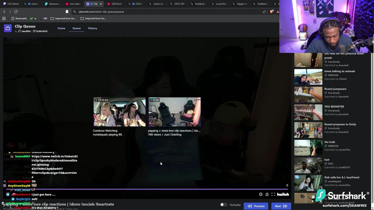Switch to the Great X tab

[32, 4]
